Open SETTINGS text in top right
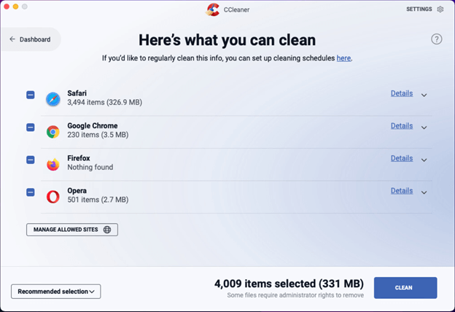This screenshot has height=312, width=455. click(x=419, y=9)
